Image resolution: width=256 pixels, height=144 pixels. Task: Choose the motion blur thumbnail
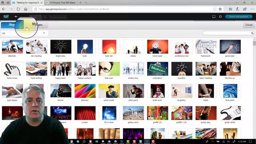133,69
